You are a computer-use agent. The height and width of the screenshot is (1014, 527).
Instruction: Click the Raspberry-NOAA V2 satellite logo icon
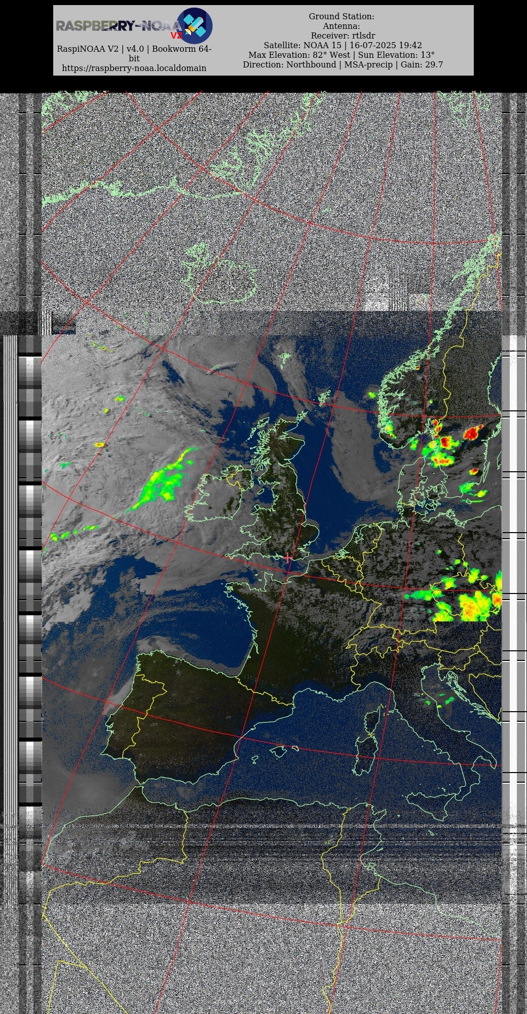(195, 26)
